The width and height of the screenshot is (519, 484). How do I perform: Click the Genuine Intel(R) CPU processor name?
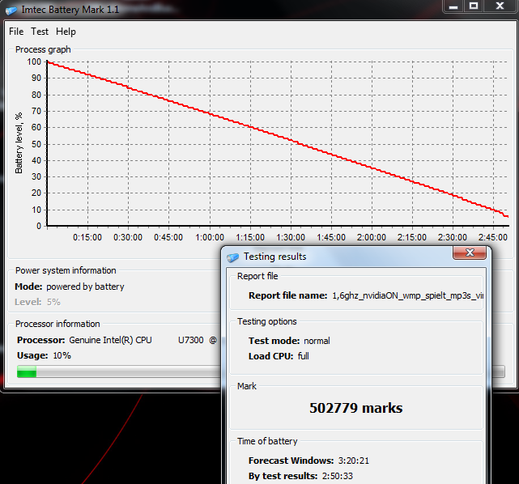pyautogui.click(x=110, y=340)
